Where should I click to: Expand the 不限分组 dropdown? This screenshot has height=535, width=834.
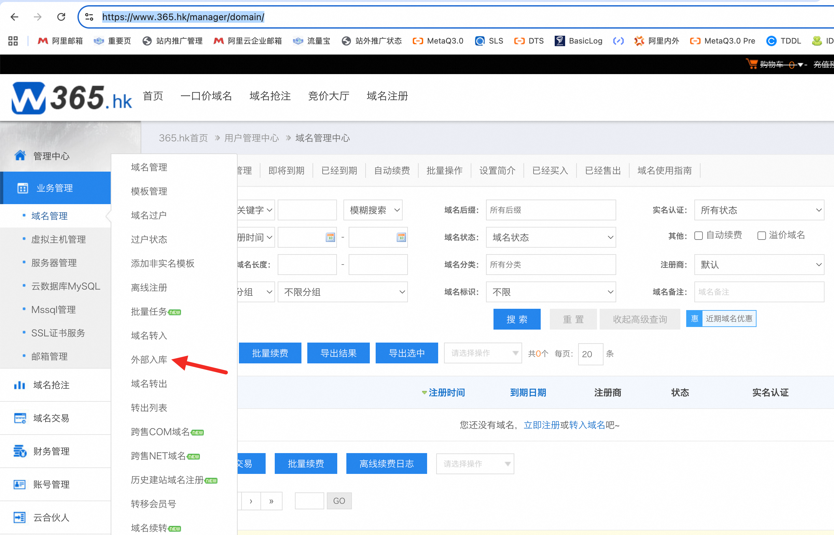[342, 292]
